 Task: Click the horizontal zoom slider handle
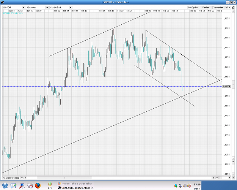tap(221, 178)
